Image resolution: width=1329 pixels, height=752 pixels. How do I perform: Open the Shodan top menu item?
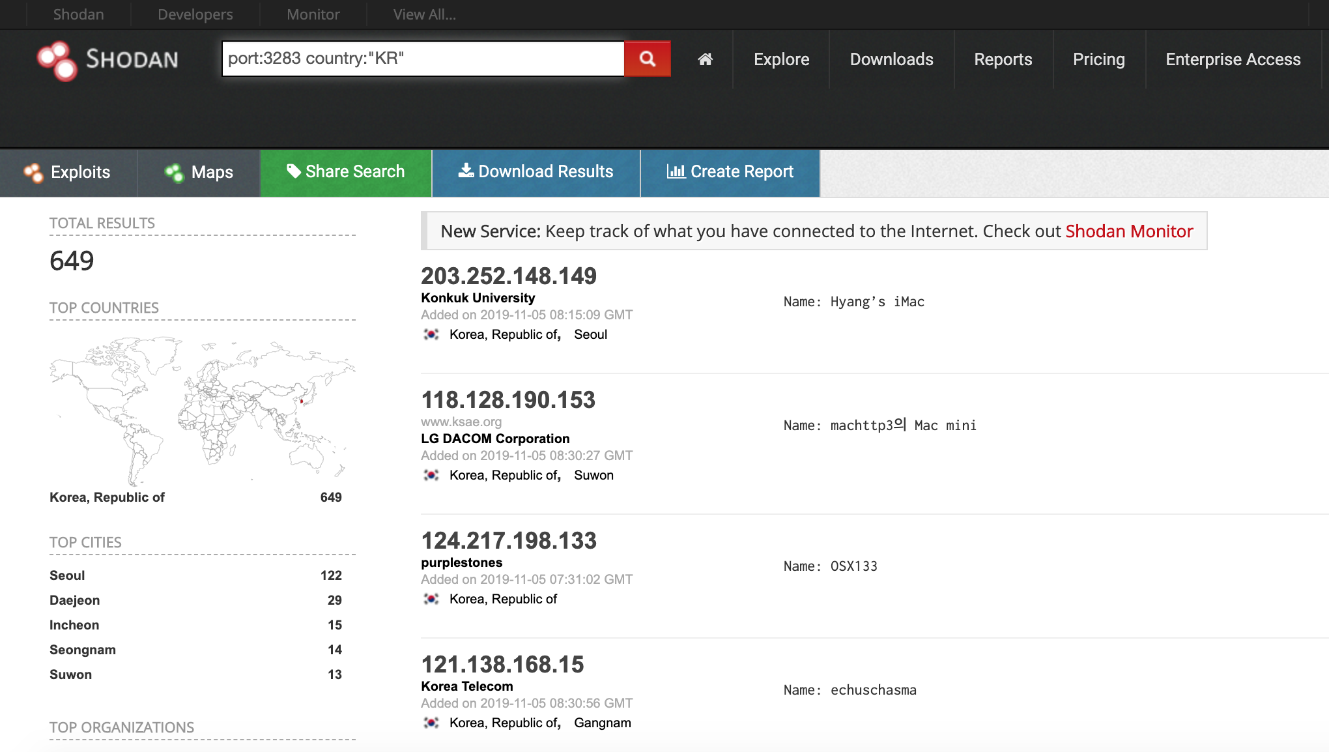[78, 14]
